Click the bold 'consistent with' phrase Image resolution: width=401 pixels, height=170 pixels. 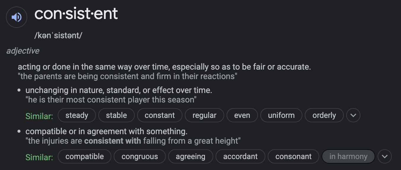coord(113,141)
